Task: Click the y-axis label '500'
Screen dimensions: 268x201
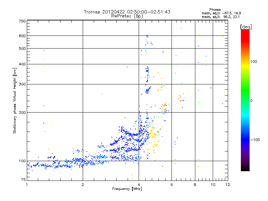Action: [22, 49]
